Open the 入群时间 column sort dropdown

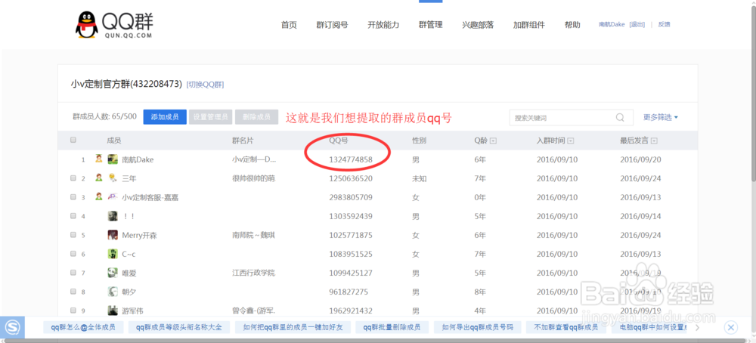coord(571,141)
